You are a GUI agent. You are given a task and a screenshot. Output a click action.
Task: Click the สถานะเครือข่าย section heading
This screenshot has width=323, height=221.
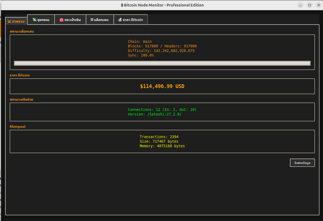(x=21, y=100)
